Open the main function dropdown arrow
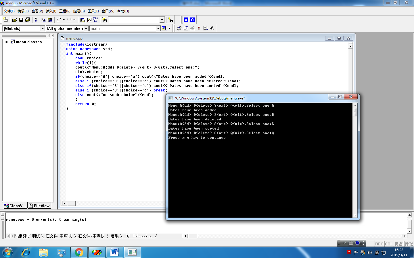This screenshot has width=414, height=258. click(158, 28)
